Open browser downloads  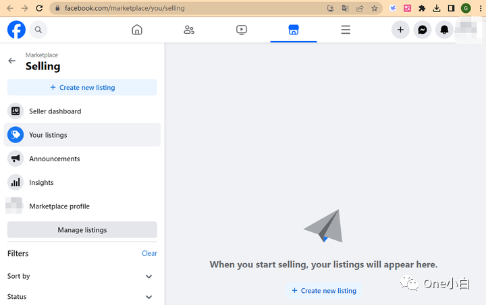pos(437,8)
